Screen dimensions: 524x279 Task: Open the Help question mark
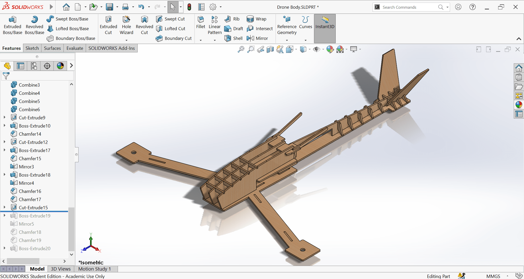(473, 7)
